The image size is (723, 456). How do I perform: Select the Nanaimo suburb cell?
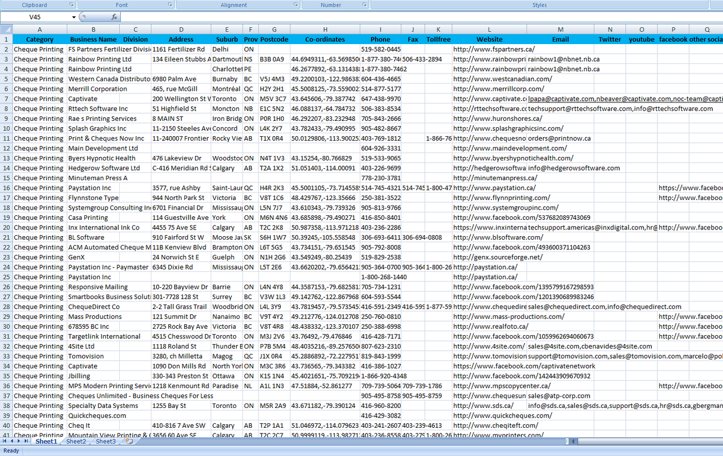227,316
